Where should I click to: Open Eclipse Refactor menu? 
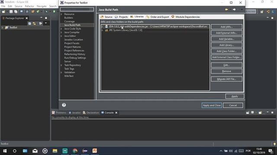point(29,6)
